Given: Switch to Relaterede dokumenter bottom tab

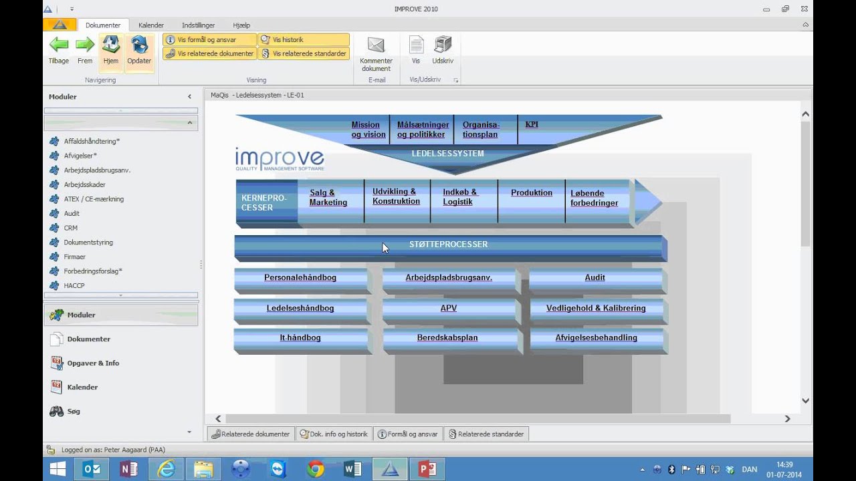Looking at the screenshot, I should (251, 434).
